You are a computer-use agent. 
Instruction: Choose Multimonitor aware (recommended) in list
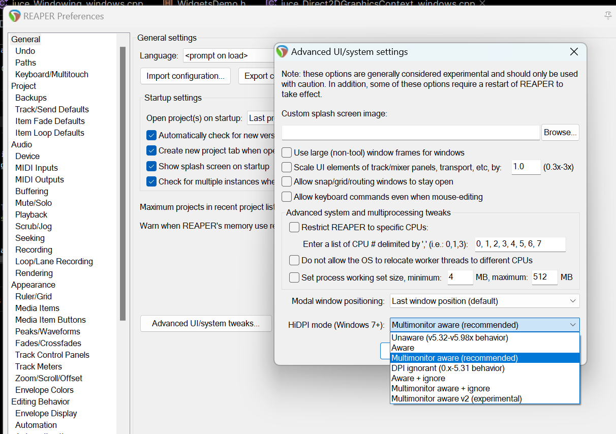click(485, 358)
